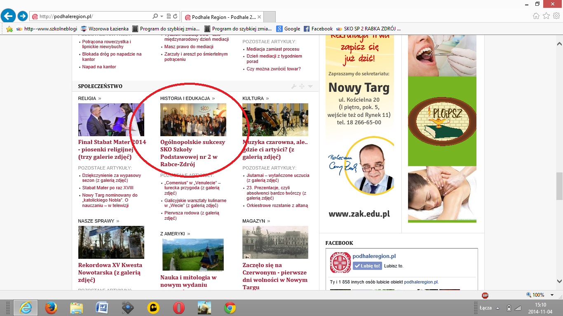This screenshot has width=563, height=316.
Task: Click the PLO PSZ logo advertisement
Action: pos(442,121)
